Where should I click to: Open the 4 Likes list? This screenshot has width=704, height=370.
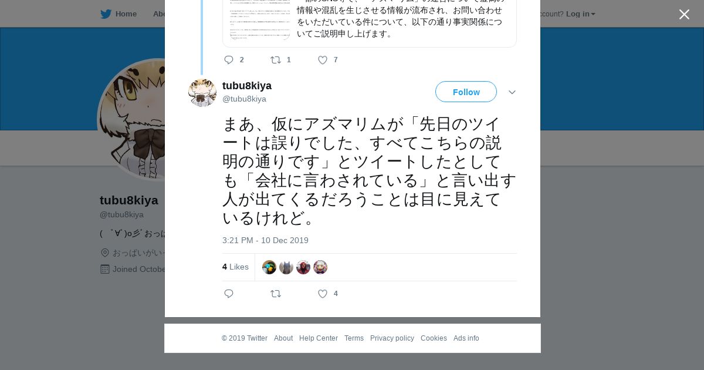tap(235, 267)
